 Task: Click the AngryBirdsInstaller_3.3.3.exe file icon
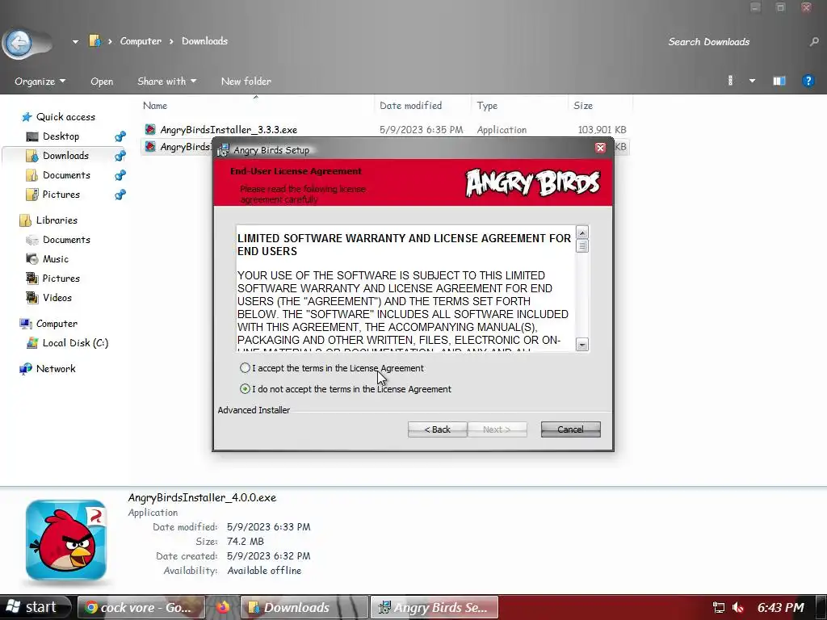(150, 129)
